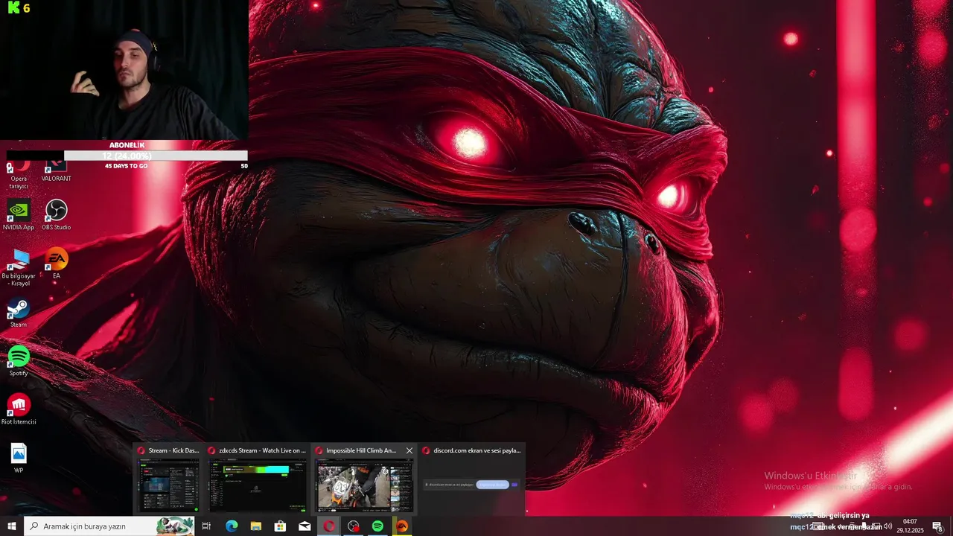953x536 pixels.
Task: Open the EA desktop icon
Action: pos(57,264)
